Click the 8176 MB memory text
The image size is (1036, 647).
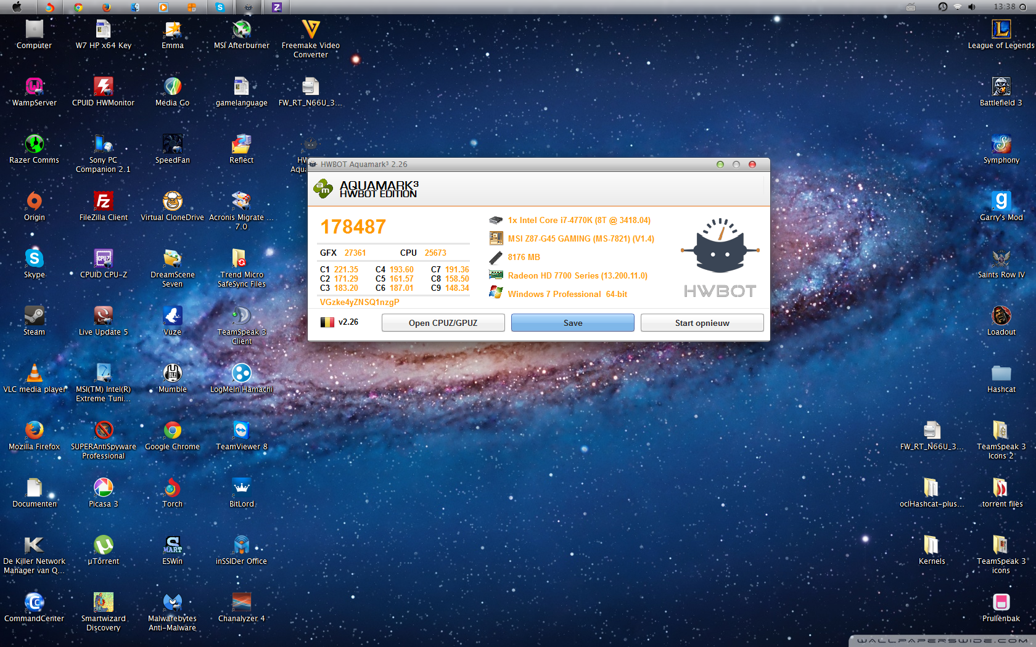pos(524,257)
